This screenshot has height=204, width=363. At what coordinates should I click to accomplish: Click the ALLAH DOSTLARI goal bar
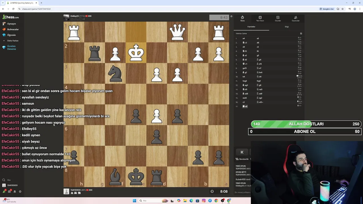[x=306, y=124]
